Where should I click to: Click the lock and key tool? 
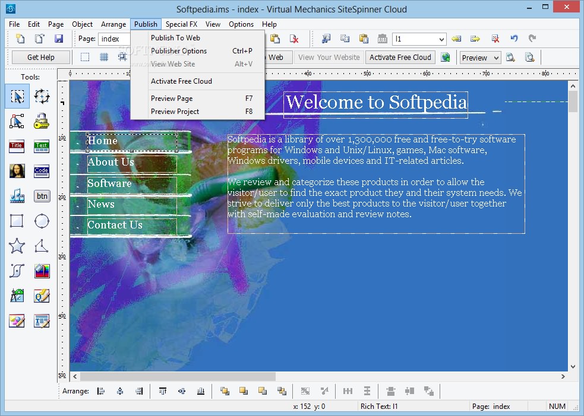click(42, 121)
